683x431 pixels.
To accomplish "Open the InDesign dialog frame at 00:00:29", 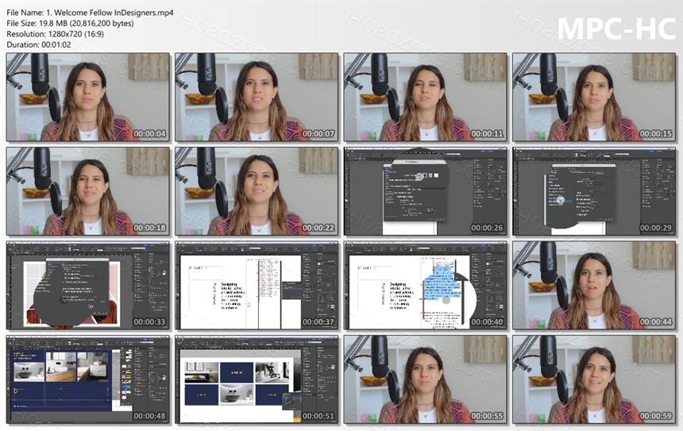I will coord(594,191).
